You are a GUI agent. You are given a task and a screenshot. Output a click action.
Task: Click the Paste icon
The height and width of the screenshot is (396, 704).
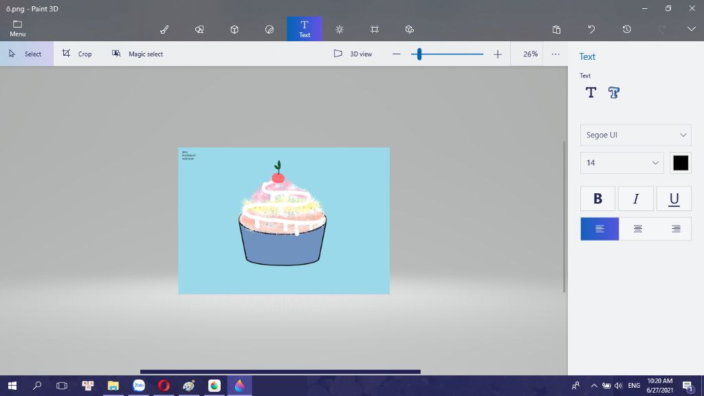point(556,30)
